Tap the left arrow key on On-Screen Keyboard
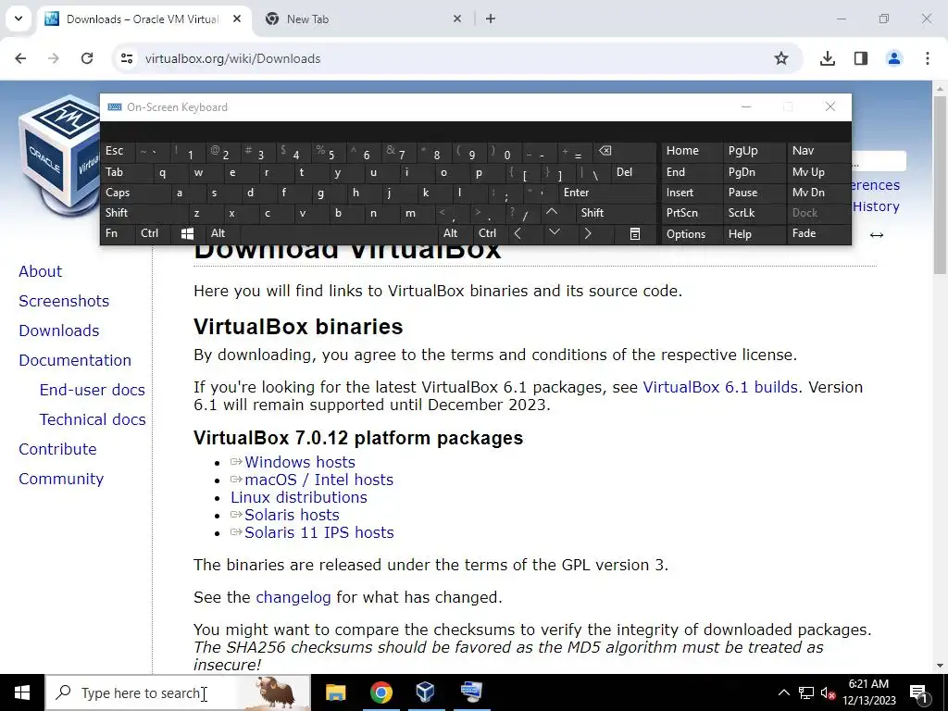Image resolution: width=948 pixels, height=711 pixels. [518, 234]
